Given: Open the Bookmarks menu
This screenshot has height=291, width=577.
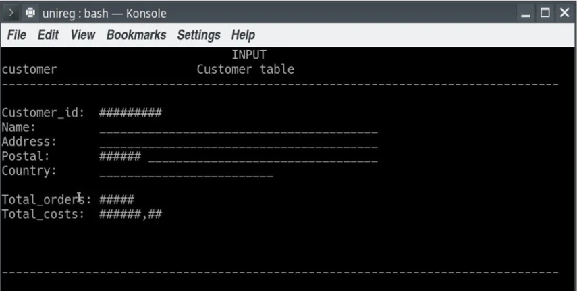Looking at the screenshot, I should pos(136,35).
